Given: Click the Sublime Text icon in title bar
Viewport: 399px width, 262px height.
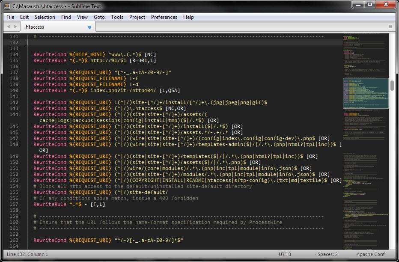Looking at the screenshot, I should point(6,6).
